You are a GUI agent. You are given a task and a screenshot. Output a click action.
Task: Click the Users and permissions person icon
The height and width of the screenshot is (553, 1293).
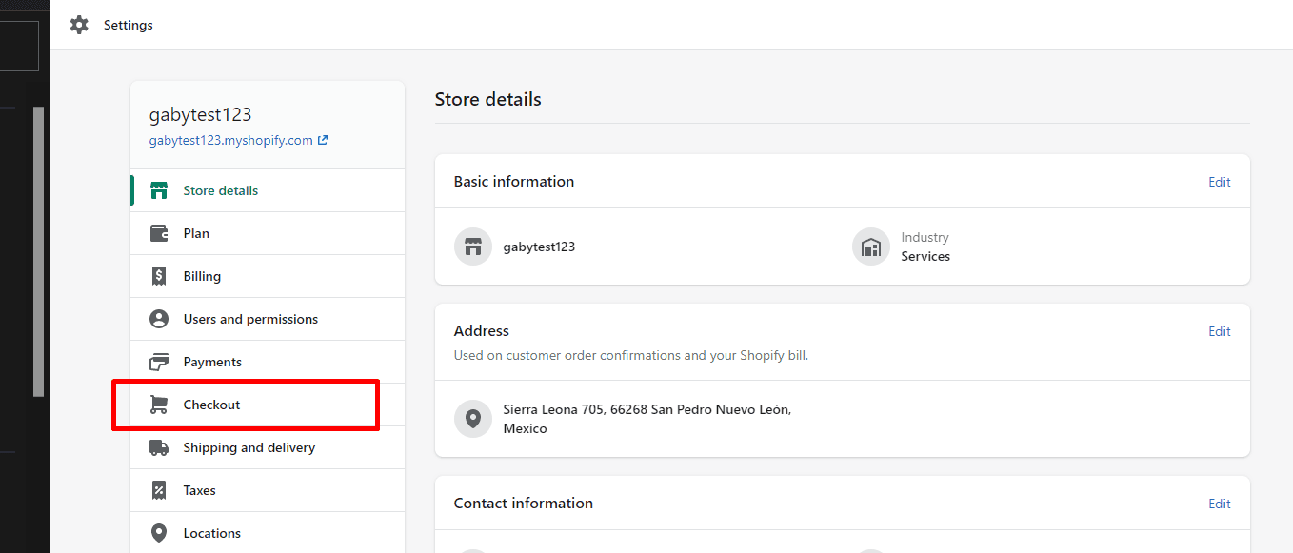[159, 319]
